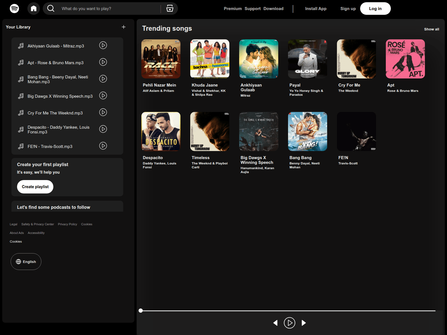Open FE!N album cover

pyautogui.click(x=356, y=131)
